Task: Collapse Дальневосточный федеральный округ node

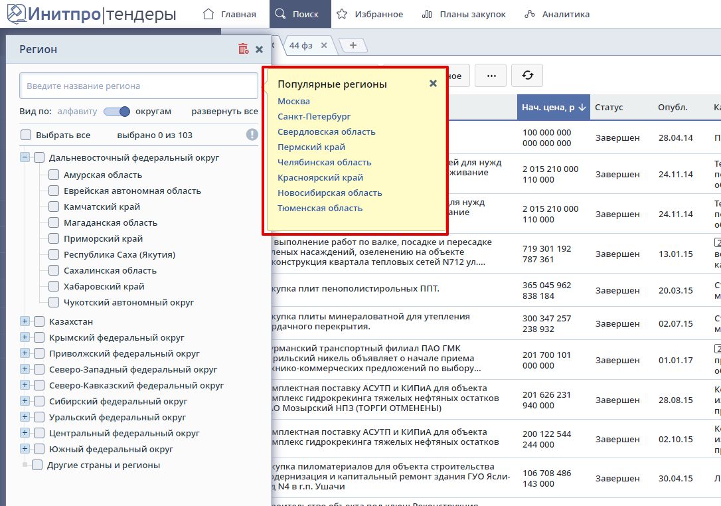Action: pyautogui.click(x=25, y=158)
